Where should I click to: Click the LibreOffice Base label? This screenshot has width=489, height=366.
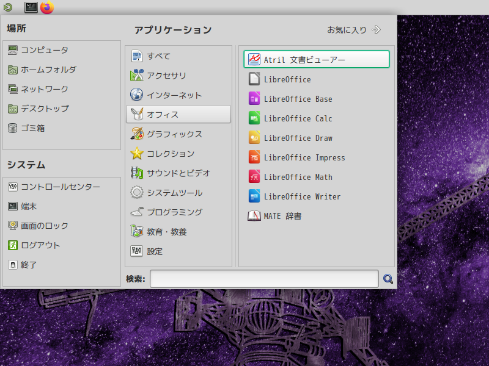(298, 99)
